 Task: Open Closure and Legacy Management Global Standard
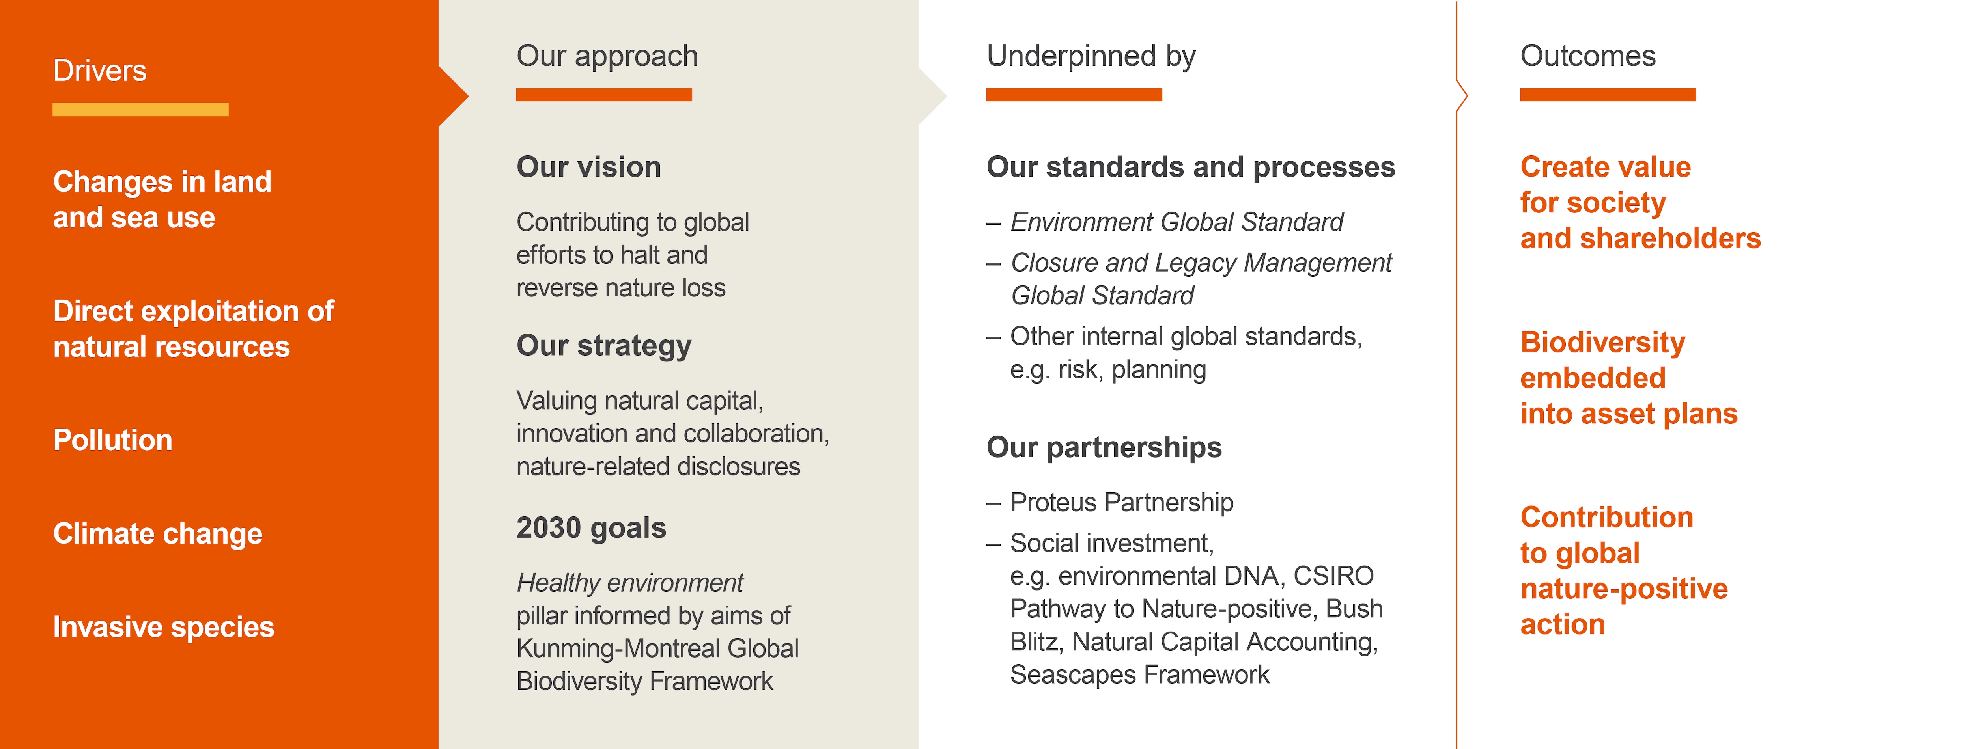(1200, 278)
